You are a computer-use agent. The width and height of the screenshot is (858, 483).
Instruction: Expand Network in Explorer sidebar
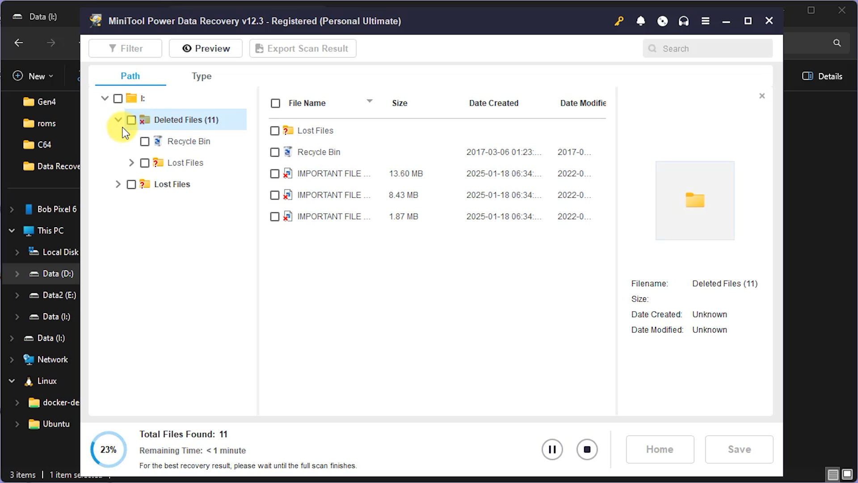[x=12, y=360]
